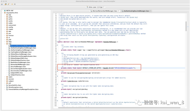
Task: Follow the PrincipalCollection type link
Action: [83, 73]
